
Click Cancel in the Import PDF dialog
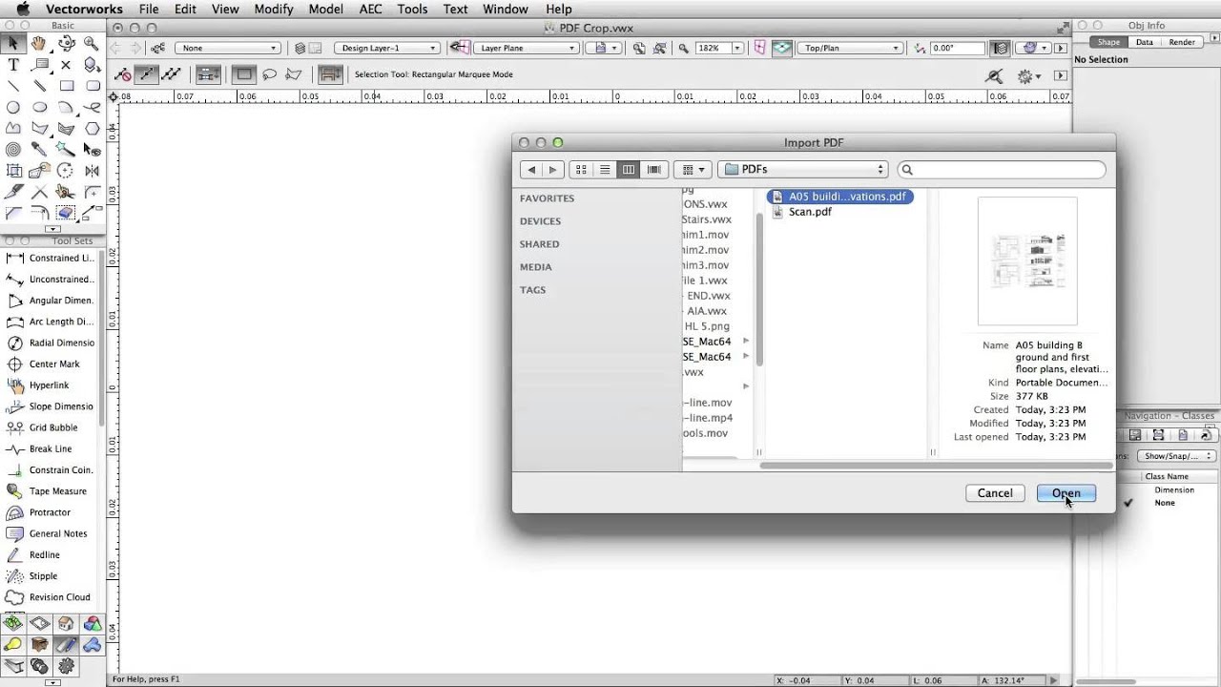pyautogui.click(x=995, y=493)
